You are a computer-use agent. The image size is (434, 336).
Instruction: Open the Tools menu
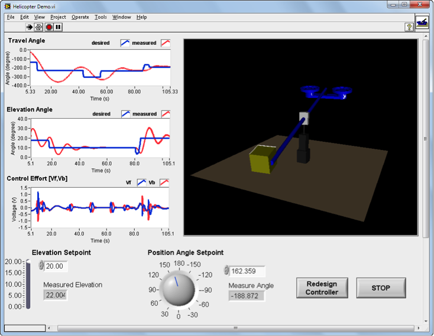pos(101,17)
